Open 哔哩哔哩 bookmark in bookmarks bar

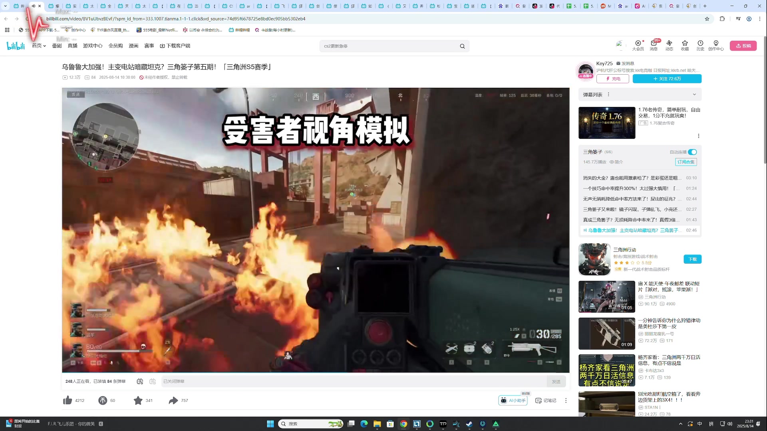[239, 30]
